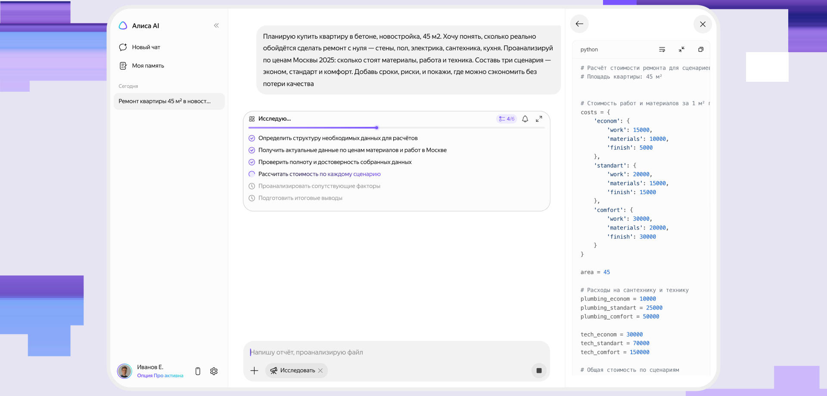
Task: Click research progress bar handle
Action: click(376, 128)
